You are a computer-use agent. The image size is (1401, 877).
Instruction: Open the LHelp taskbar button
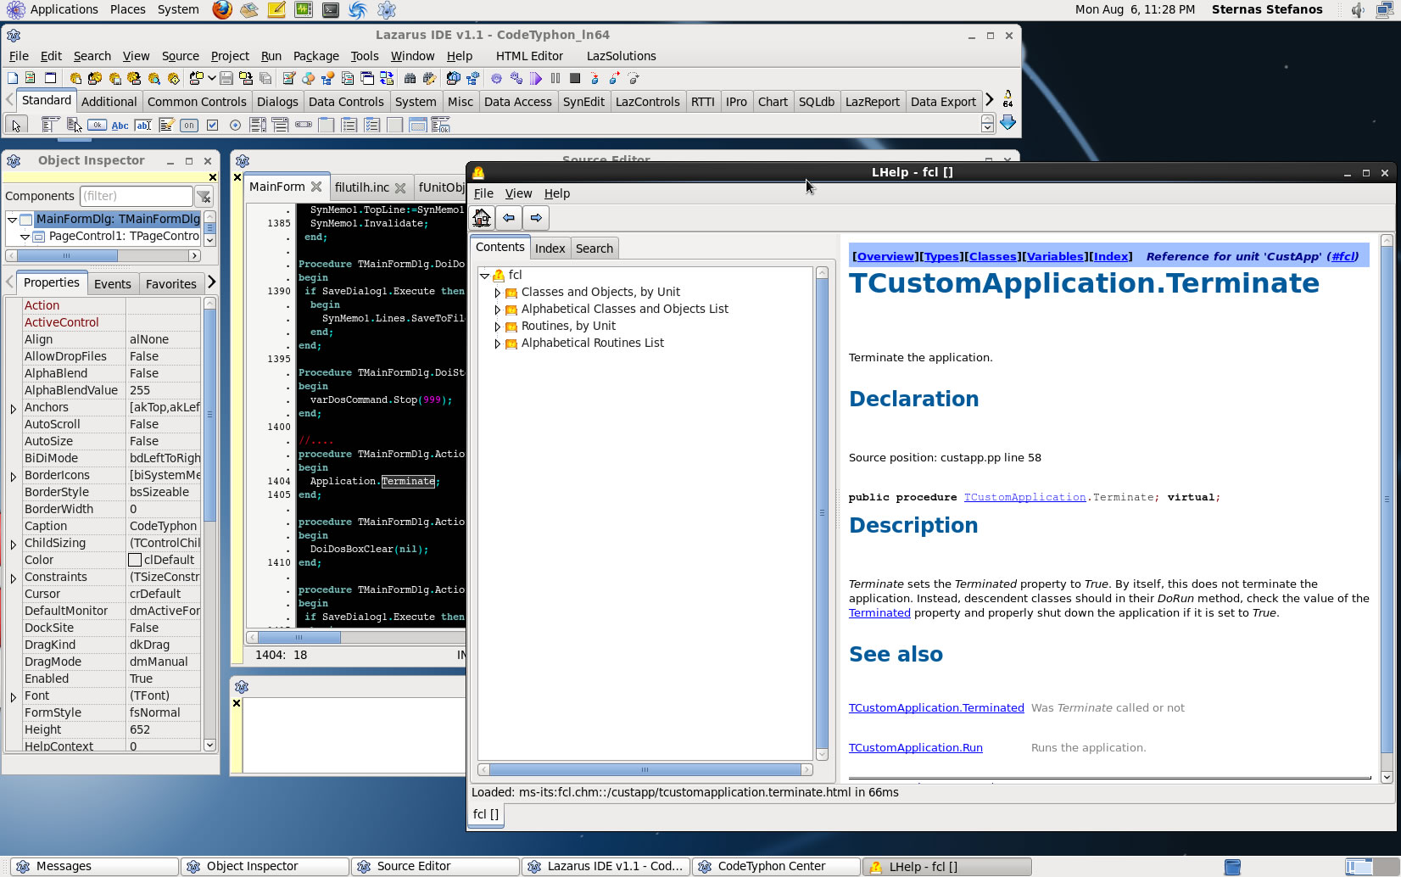(x=947, y=866)
